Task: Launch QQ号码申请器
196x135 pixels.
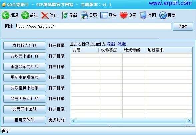Action: (25, 109)
